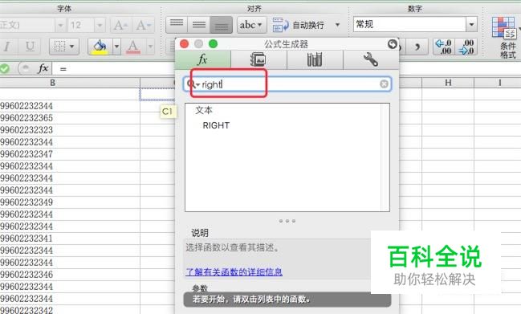Open the font size dropdown arrow
The width and height of the screenshot is (521, 314).
click(x=100, y=25)
